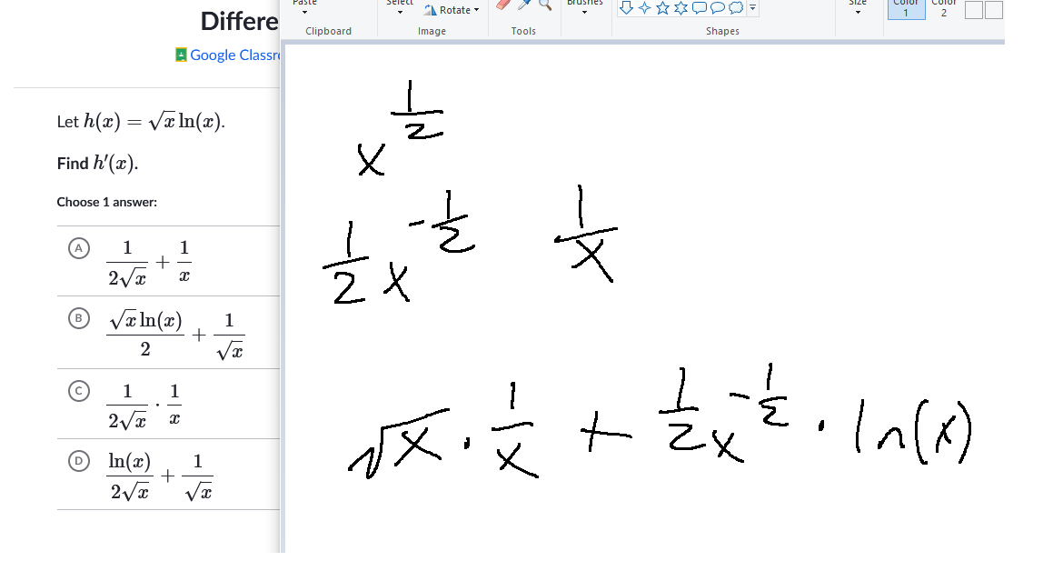Select answer choice C radio button

[78, 391]
